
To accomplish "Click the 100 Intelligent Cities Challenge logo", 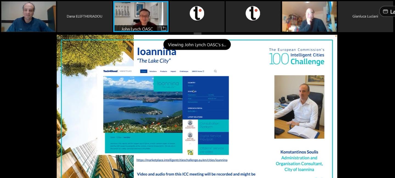I will click(x=296, y=57).
